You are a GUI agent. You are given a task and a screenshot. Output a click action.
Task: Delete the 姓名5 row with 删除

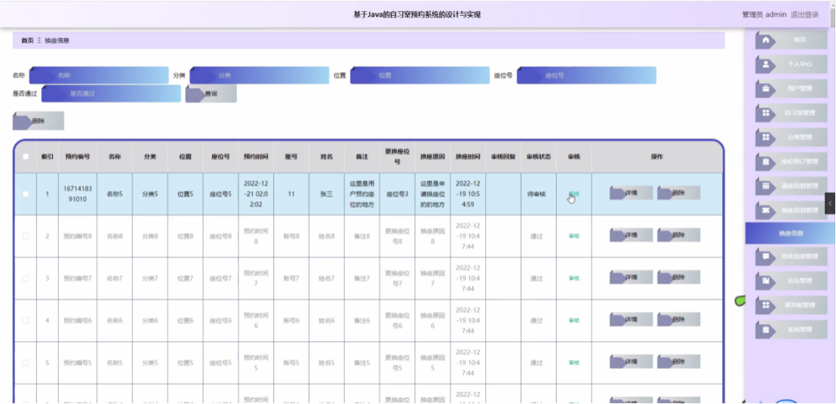pos(679,362)
